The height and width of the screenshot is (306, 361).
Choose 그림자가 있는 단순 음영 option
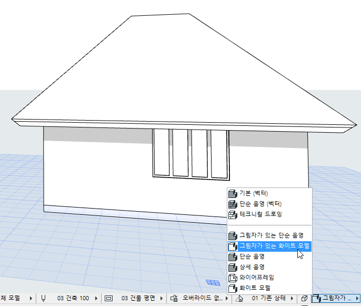click(x=269, y=235)
